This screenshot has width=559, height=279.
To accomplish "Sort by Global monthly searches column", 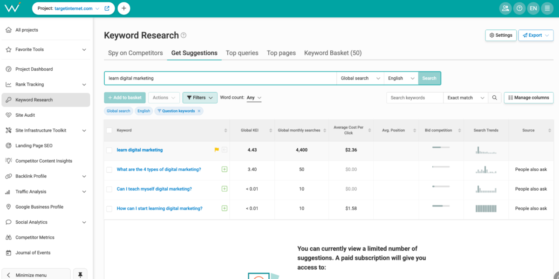I will 325,130.
